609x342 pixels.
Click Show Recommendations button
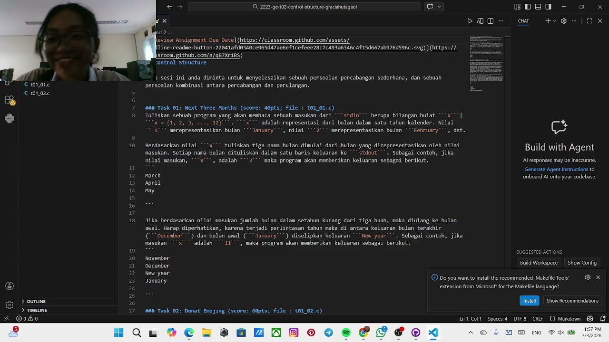pyautogui.click(x=572, y=301)
